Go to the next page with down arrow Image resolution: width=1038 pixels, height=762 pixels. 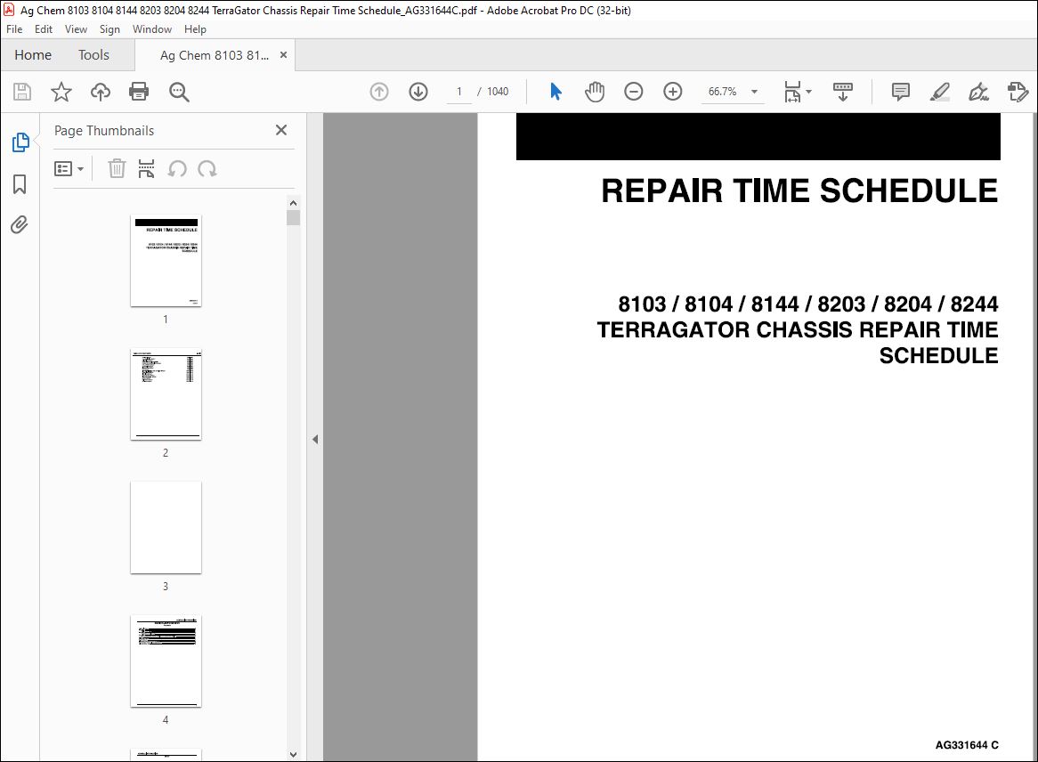click(418, 92)
